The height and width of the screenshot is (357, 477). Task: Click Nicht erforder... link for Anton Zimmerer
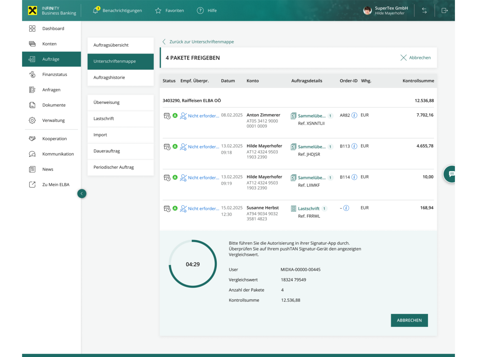(203, 116)
